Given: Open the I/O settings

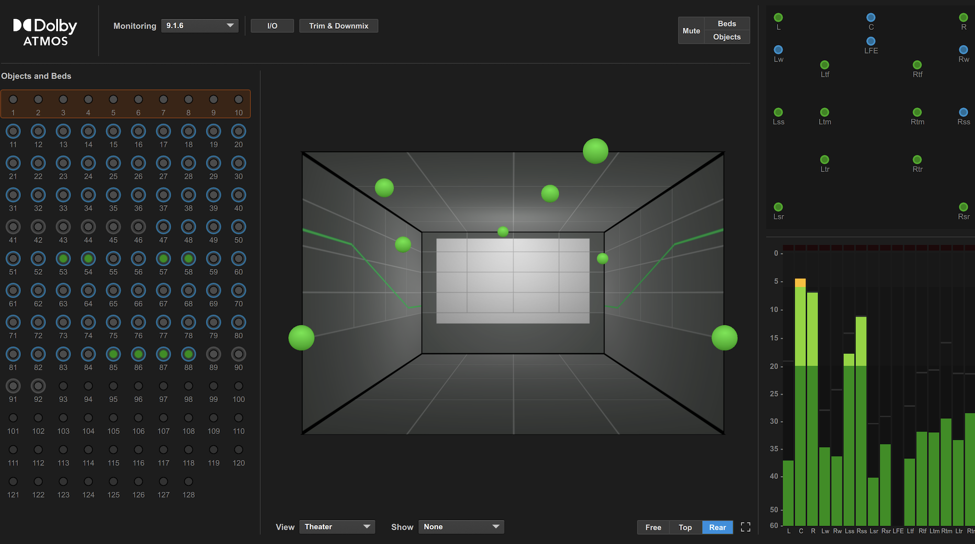Looking at the screenshot, I should point(272,25).
